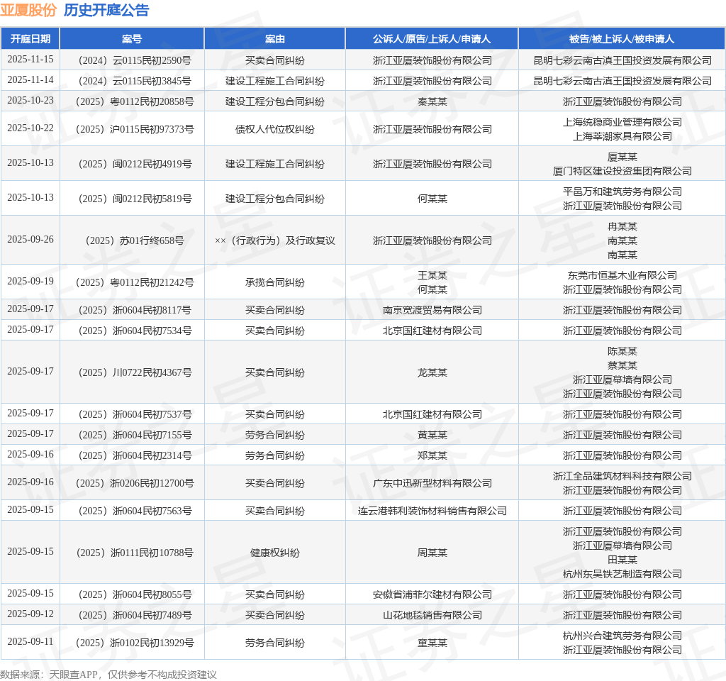This screenshot has width=726, height=681.
Task: Click plaintiff 安徽省浦菲尔建材有限公司
Action: pyautogui.click(x=432, y=594)
